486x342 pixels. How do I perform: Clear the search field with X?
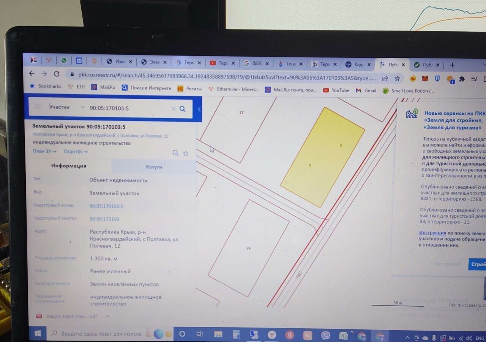tap(173, 109)
